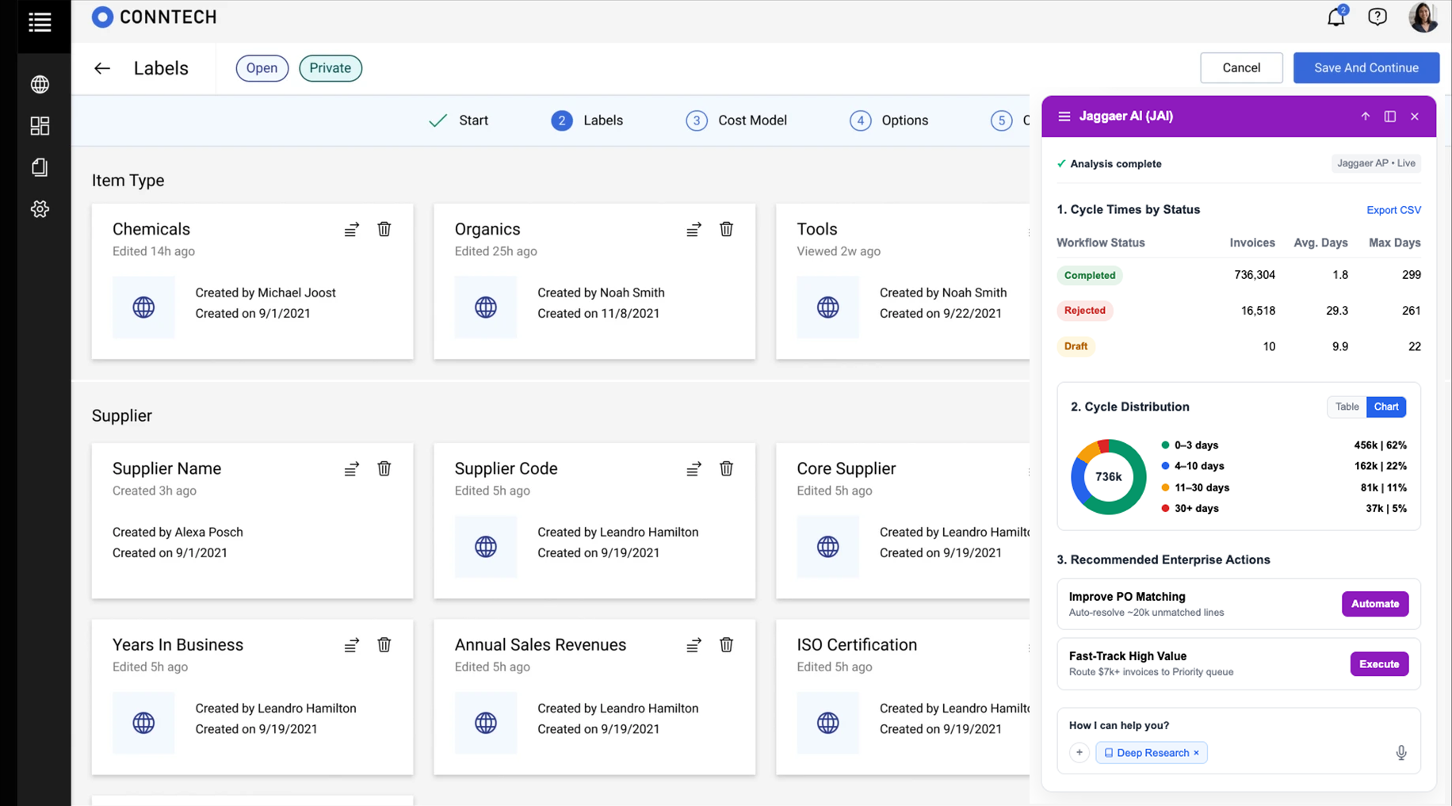This screenshot has height=806, width=1452.
Task: Open settings gear in sidebar
Action: [x=40, y=209]
